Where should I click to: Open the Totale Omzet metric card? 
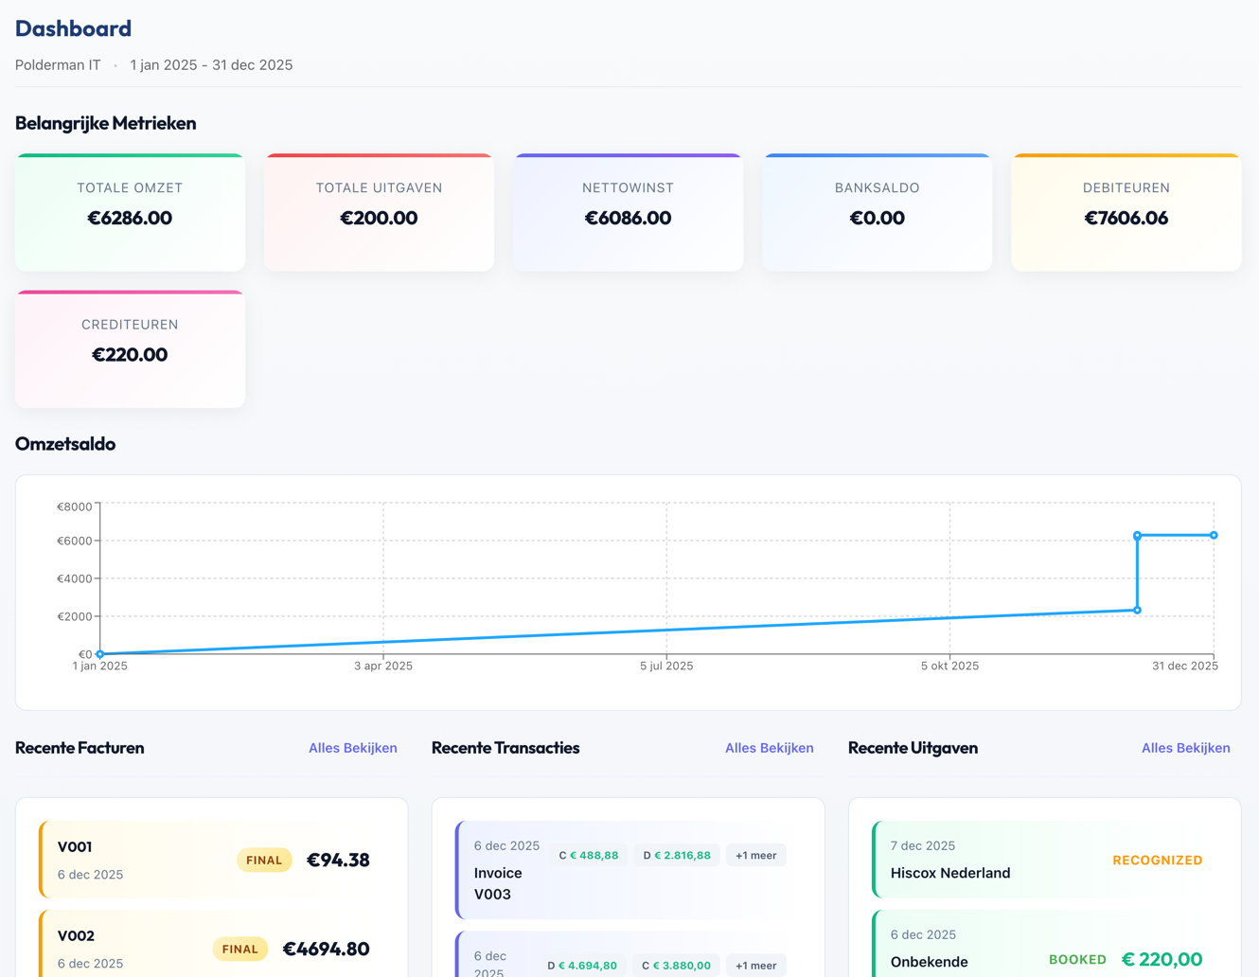coord(130,213)
